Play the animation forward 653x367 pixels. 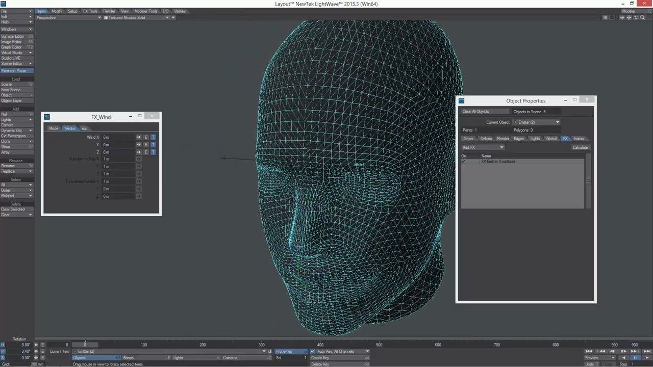point(647,358)
